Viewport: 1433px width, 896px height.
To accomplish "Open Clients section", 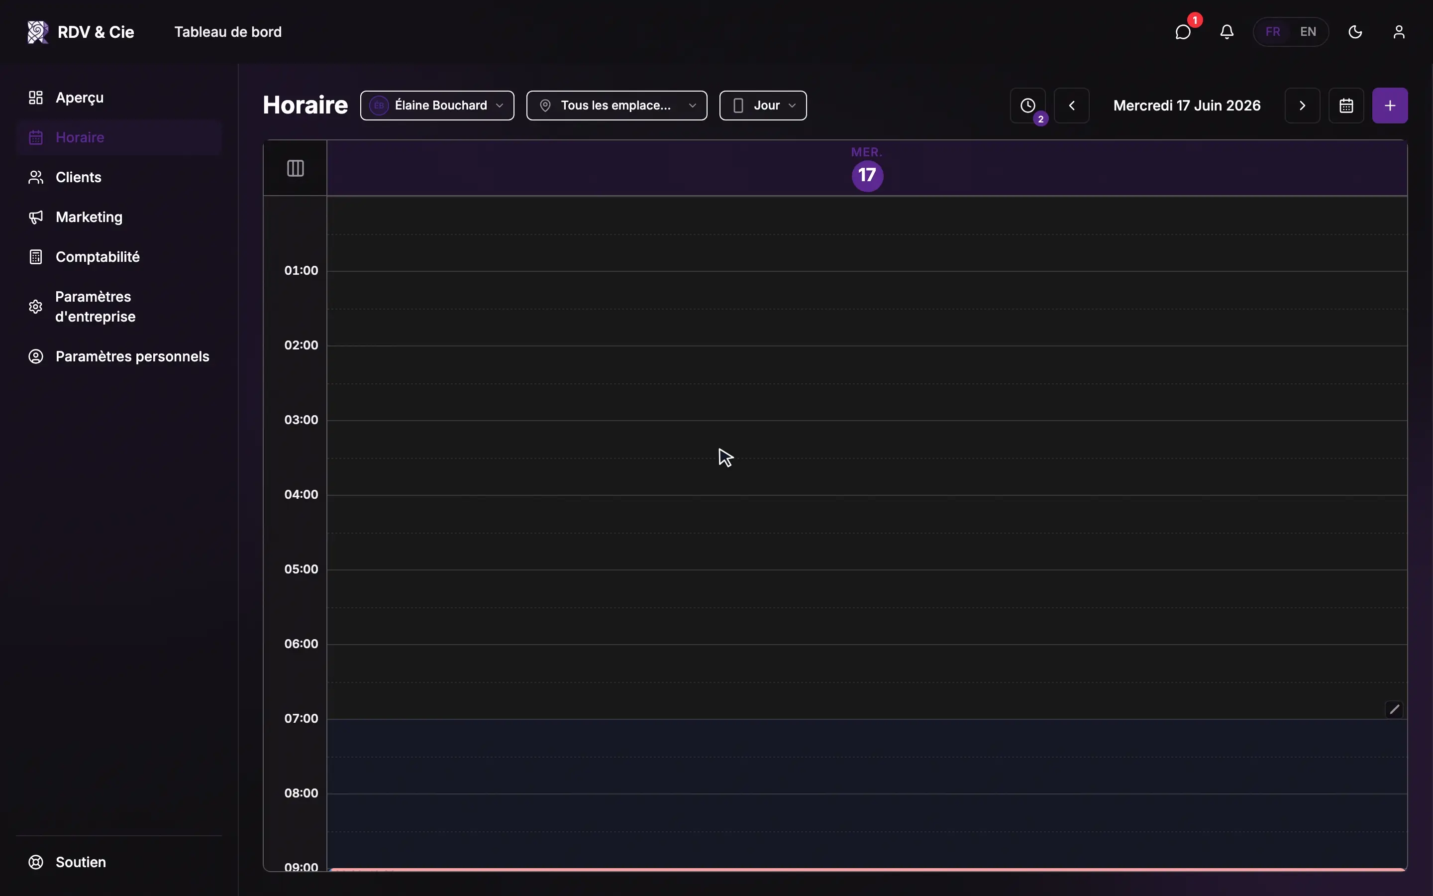I will point(118,177).
